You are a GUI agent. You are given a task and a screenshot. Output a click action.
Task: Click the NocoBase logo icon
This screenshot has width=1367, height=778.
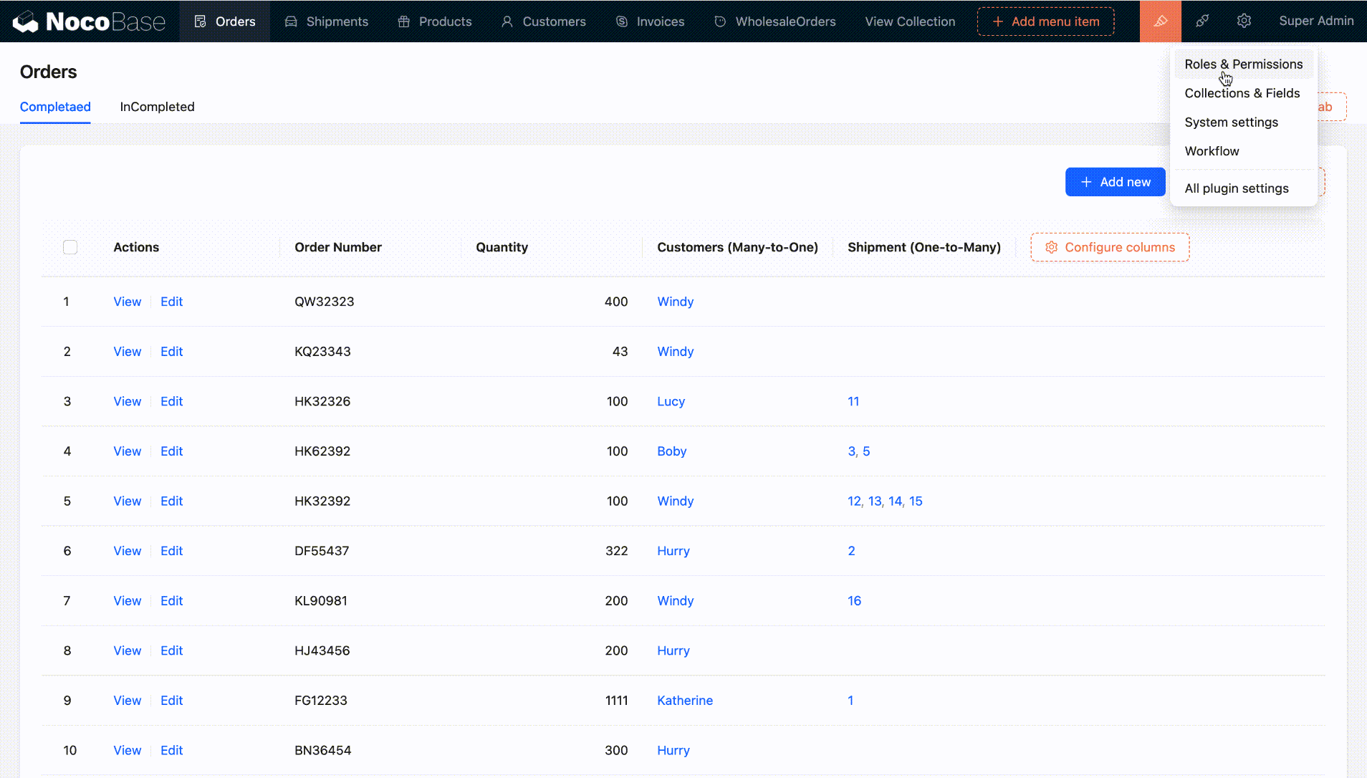point(26,21)
